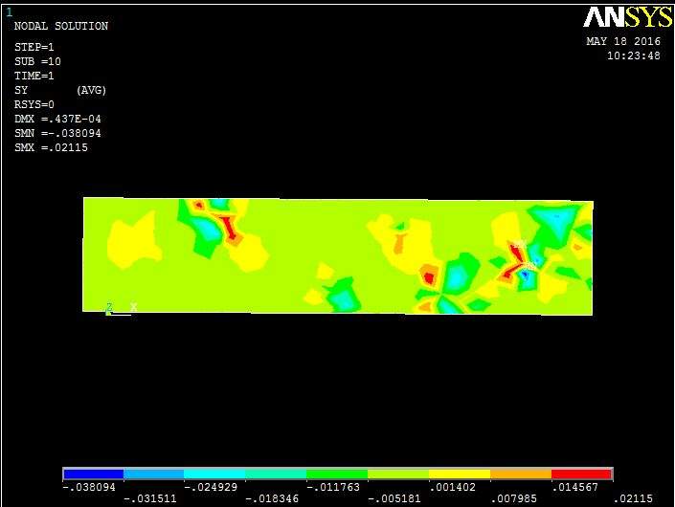Click the coordinate axis triad on the plot
Screen dimensions: 675x507
pos(121,309)
